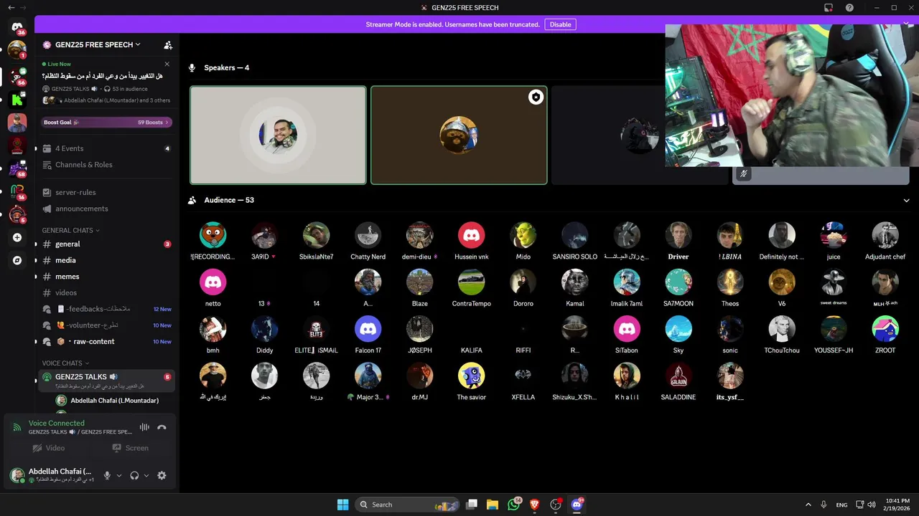Open Discover servers compass icon
Screen dimensions: 919x516
tap(17, 260)
